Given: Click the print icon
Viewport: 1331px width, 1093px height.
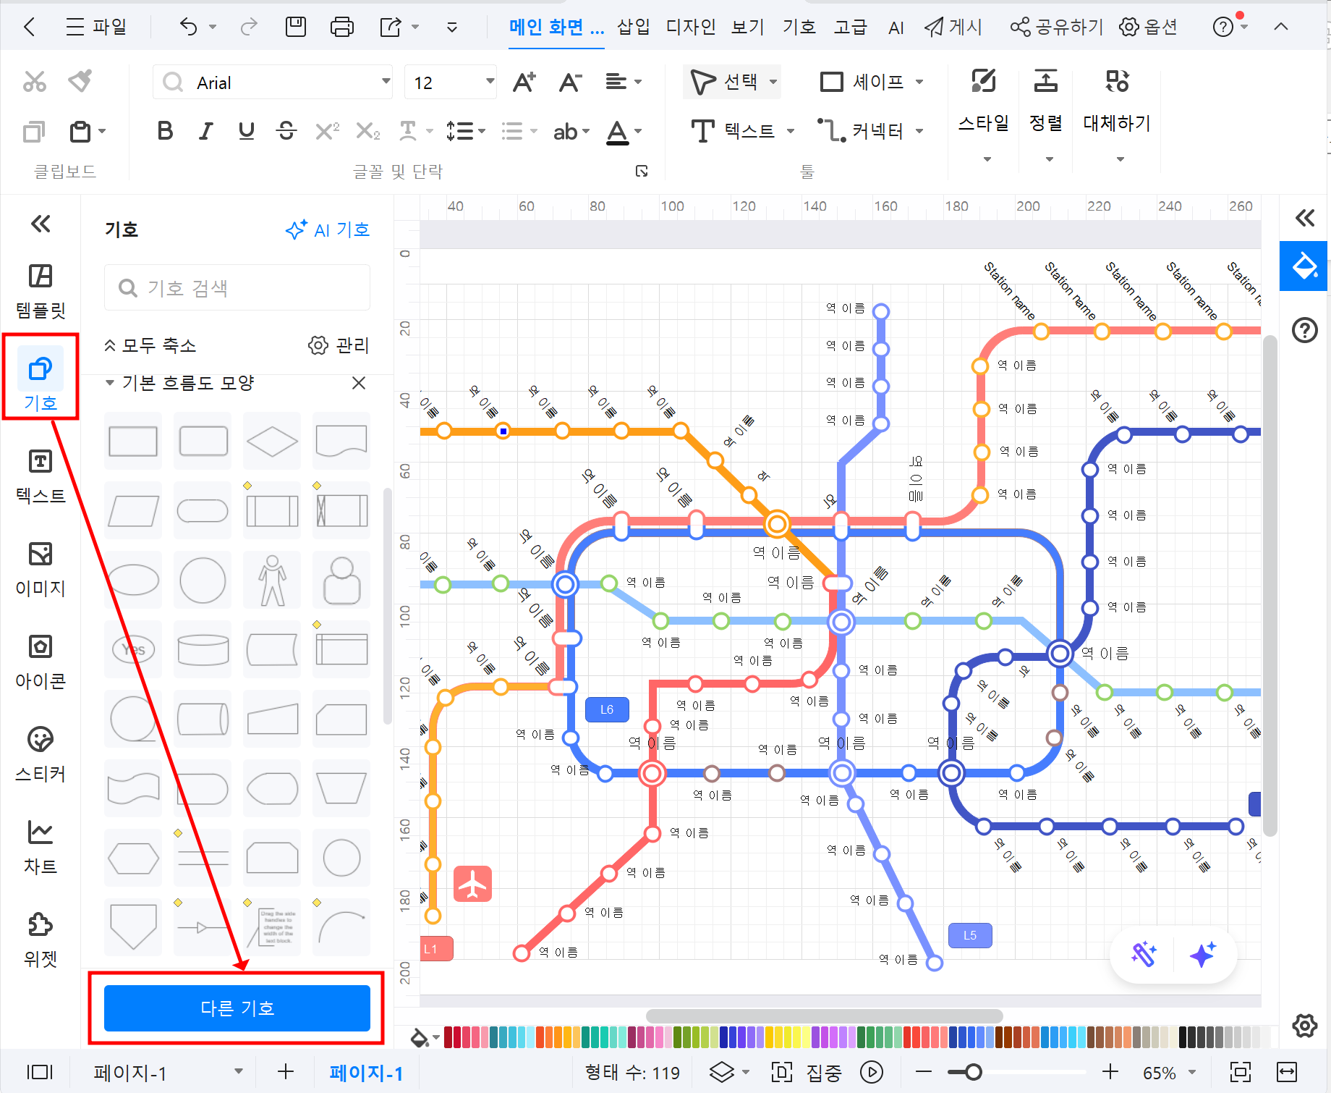Looking at the screenshot, I should [x=342, y=28].
